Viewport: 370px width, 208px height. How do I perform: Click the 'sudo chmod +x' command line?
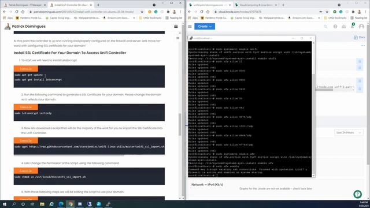50,177
